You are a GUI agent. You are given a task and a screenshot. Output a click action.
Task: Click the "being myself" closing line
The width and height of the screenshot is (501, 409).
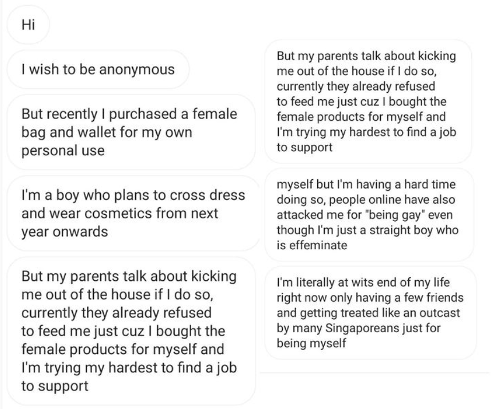coord(311,344)
